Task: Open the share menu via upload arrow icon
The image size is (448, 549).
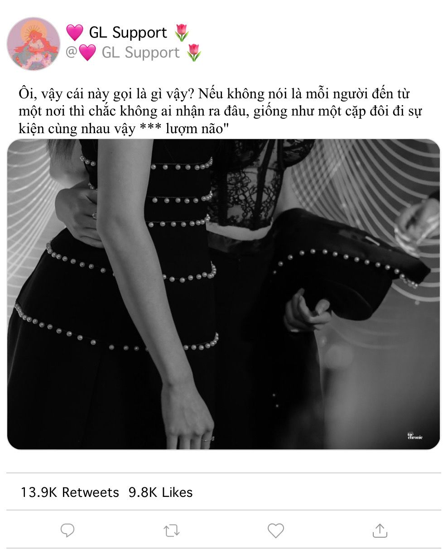Action: 380,530
